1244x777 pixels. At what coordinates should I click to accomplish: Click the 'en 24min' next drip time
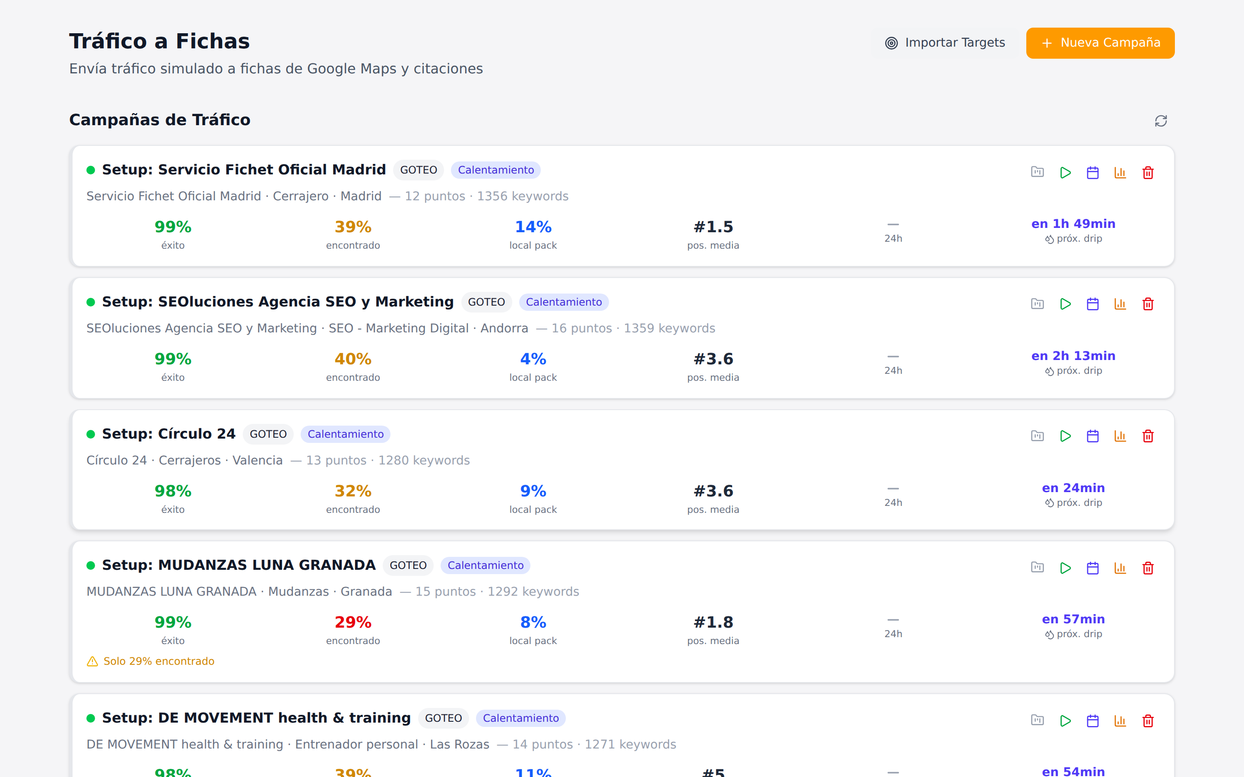click(x=1073, y=488)
